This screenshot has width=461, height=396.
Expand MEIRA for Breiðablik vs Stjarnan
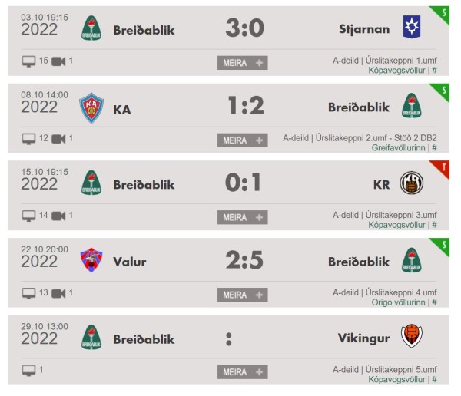click(243, 63)
